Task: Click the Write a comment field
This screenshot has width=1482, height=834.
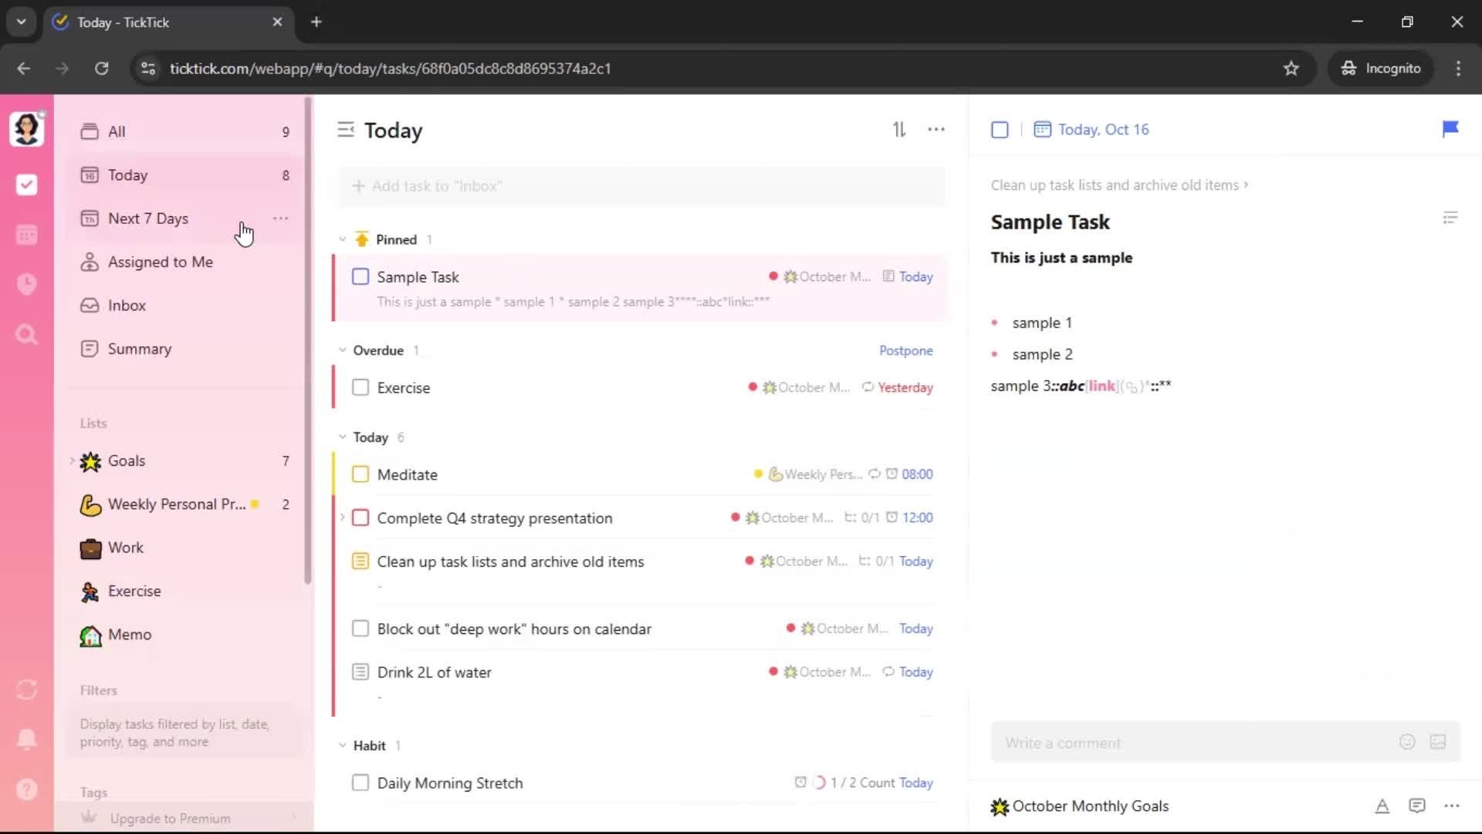Action: click(1193, 743)
